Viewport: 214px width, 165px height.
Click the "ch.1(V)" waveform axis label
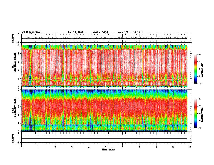click(13, 38)
